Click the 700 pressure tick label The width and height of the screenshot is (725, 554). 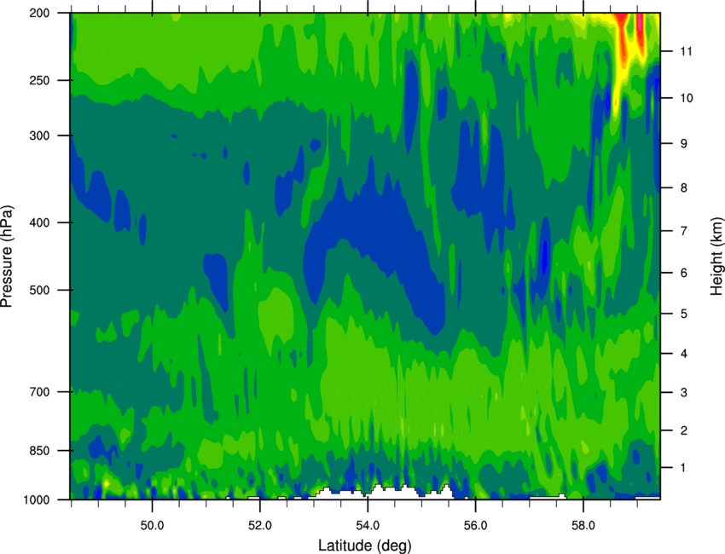(40, 392)
